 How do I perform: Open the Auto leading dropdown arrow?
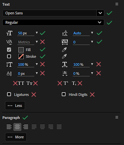92,33
